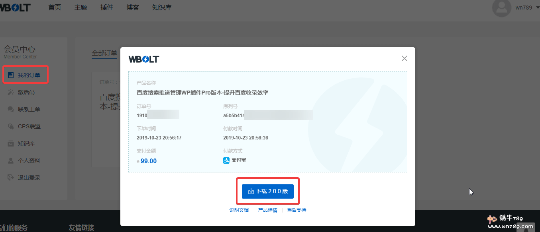
Task: Close the order detail dialog
Action: (x=404, y=59)
